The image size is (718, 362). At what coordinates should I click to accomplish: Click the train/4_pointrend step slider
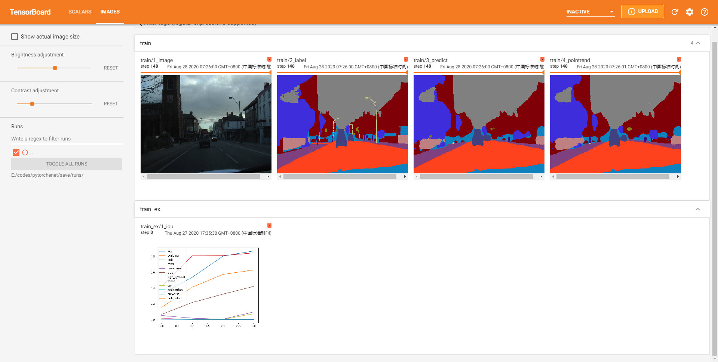(x=616, y=72)
